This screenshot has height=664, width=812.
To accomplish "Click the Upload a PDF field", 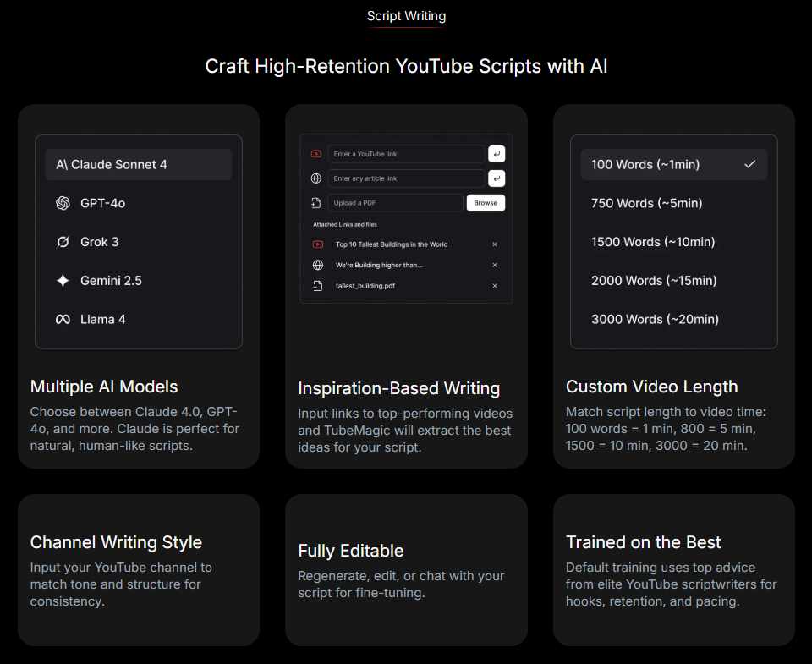I will point(395,203).
